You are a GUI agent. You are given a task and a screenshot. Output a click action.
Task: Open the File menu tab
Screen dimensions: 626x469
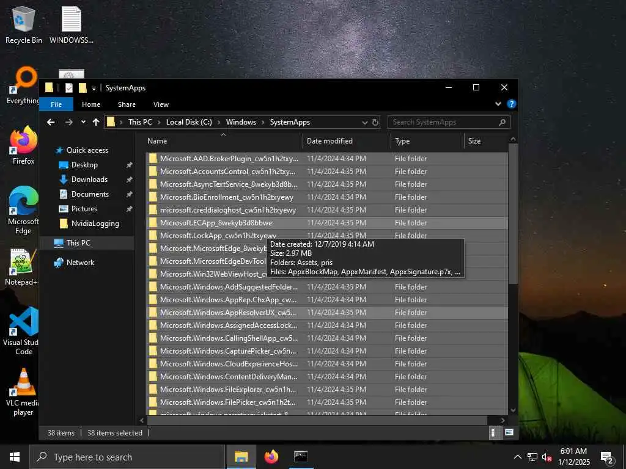[56, 104]
